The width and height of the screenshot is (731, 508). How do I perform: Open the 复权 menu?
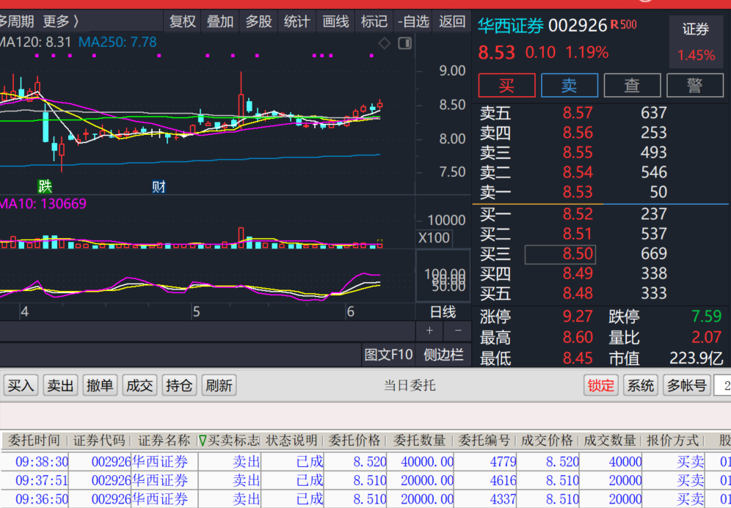point(182,21)
